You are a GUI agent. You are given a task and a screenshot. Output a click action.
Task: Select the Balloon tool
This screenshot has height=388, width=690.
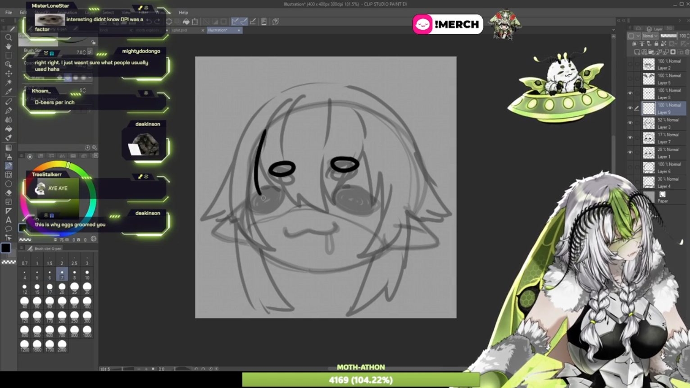click(9, 229)
